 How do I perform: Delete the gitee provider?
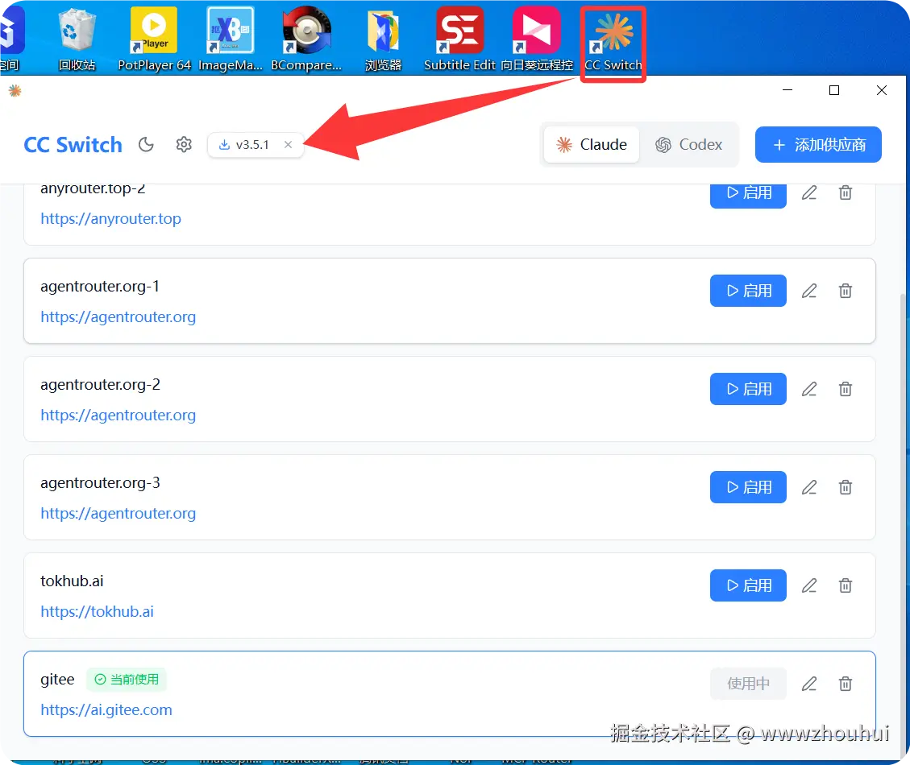tap(845, 683)
